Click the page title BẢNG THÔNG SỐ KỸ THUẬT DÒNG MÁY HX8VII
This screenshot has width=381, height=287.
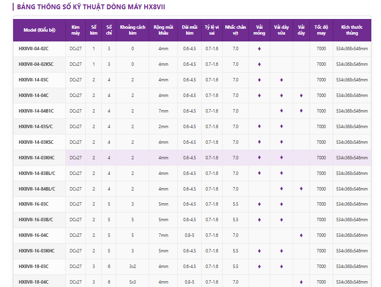pyautogui.click(x=91, y=7)
